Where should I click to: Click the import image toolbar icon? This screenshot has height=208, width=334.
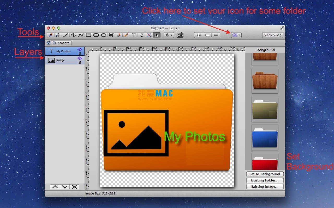pos(180,35)
